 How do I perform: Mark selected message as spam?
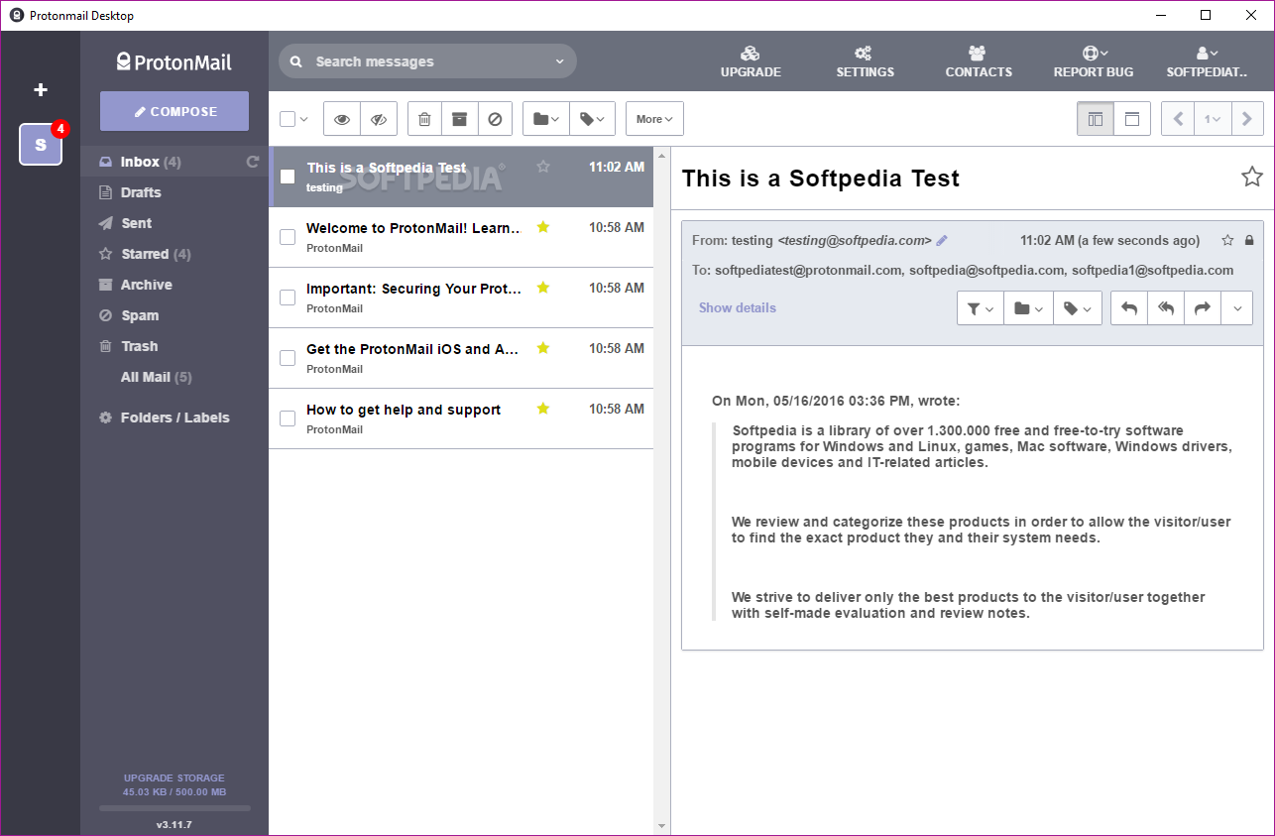click(495, 118)
